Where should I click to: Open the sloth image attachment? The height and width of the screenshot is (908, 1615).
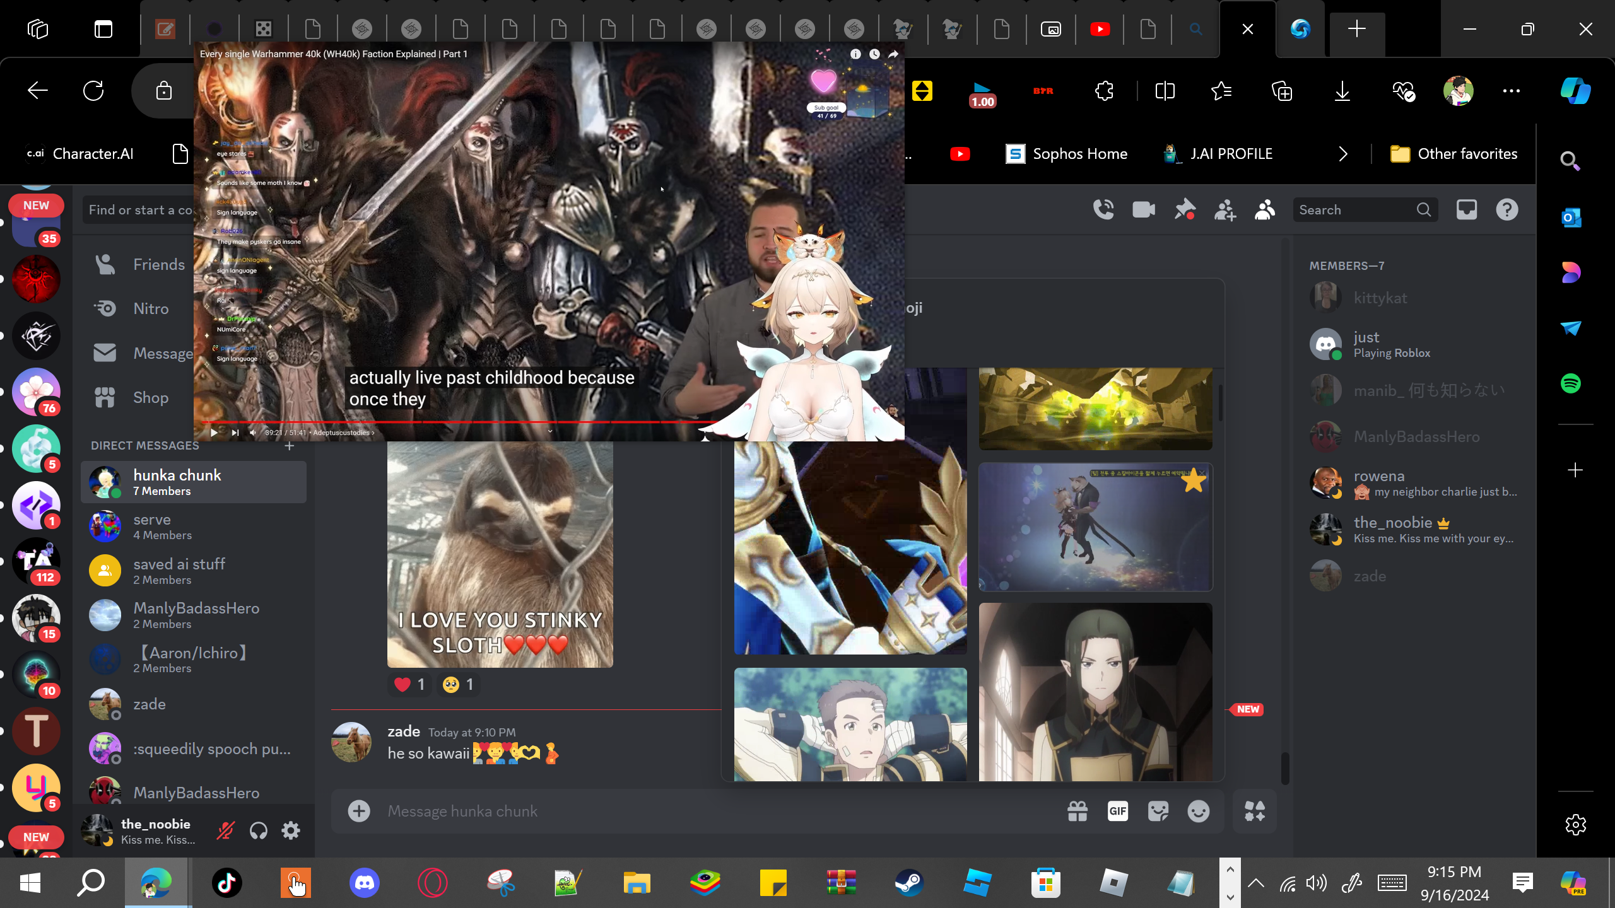[500, 555]
